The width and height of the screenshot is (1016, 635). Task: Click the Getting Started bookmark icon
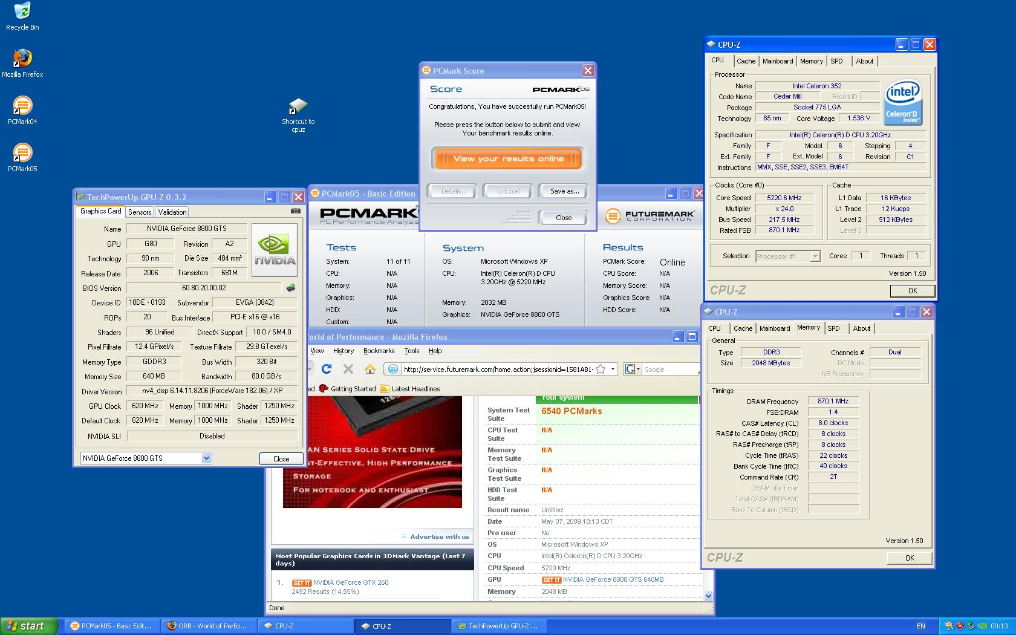point(324,388)
